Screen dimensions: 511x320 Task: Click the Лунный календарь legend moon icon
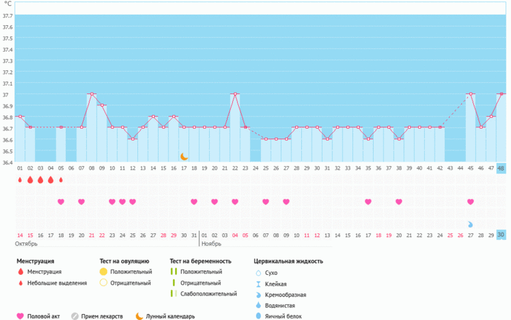tap(139, 316)
